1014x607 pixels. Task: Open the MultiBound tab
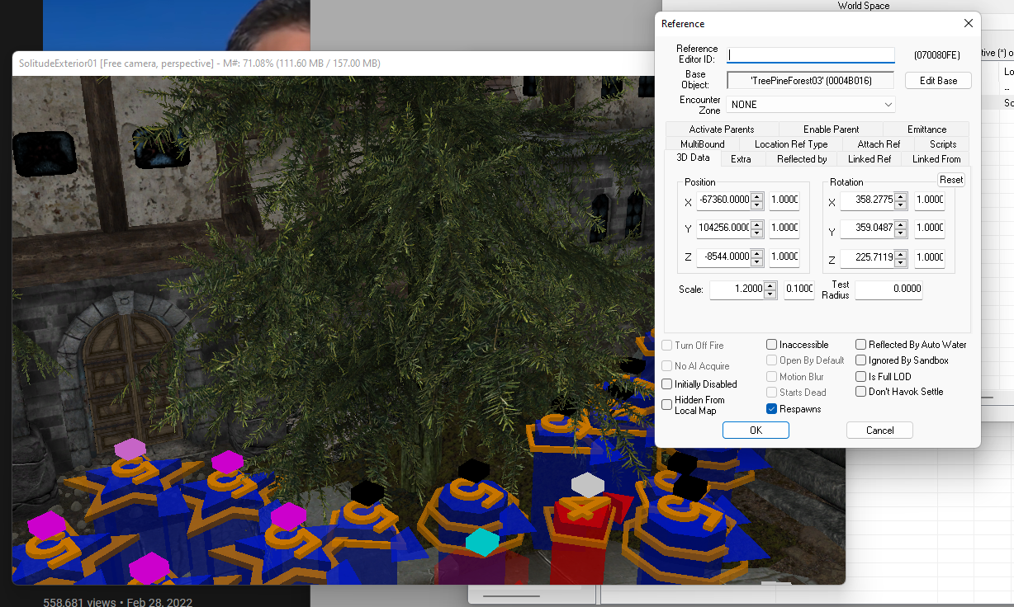point(703,144)
